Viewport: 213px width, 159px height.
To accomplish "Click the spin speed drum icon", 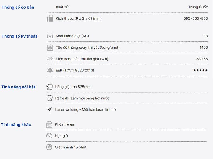I will point(50,48).
